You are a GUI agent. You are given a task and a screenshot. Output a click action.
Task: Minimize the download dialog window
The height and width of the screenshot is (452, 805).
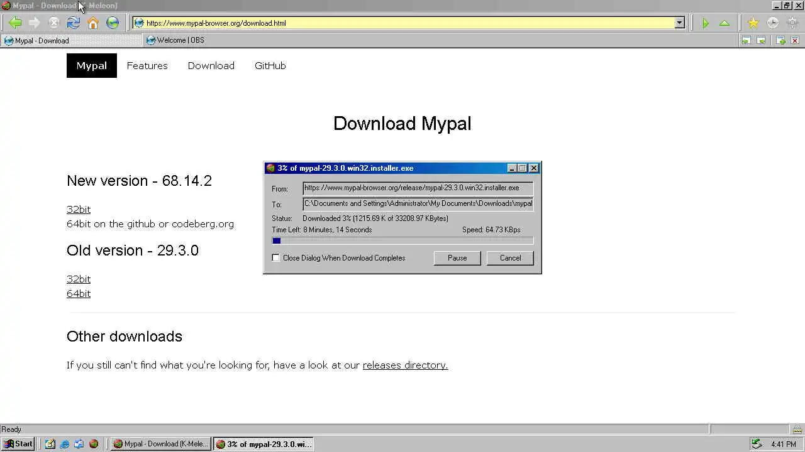click(x=512, y=168)
